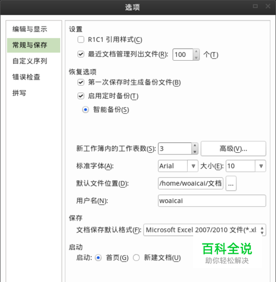Screen dimensions: 276x282
Task: Click the worksheet count field showing 3
Action: point(175,148)
